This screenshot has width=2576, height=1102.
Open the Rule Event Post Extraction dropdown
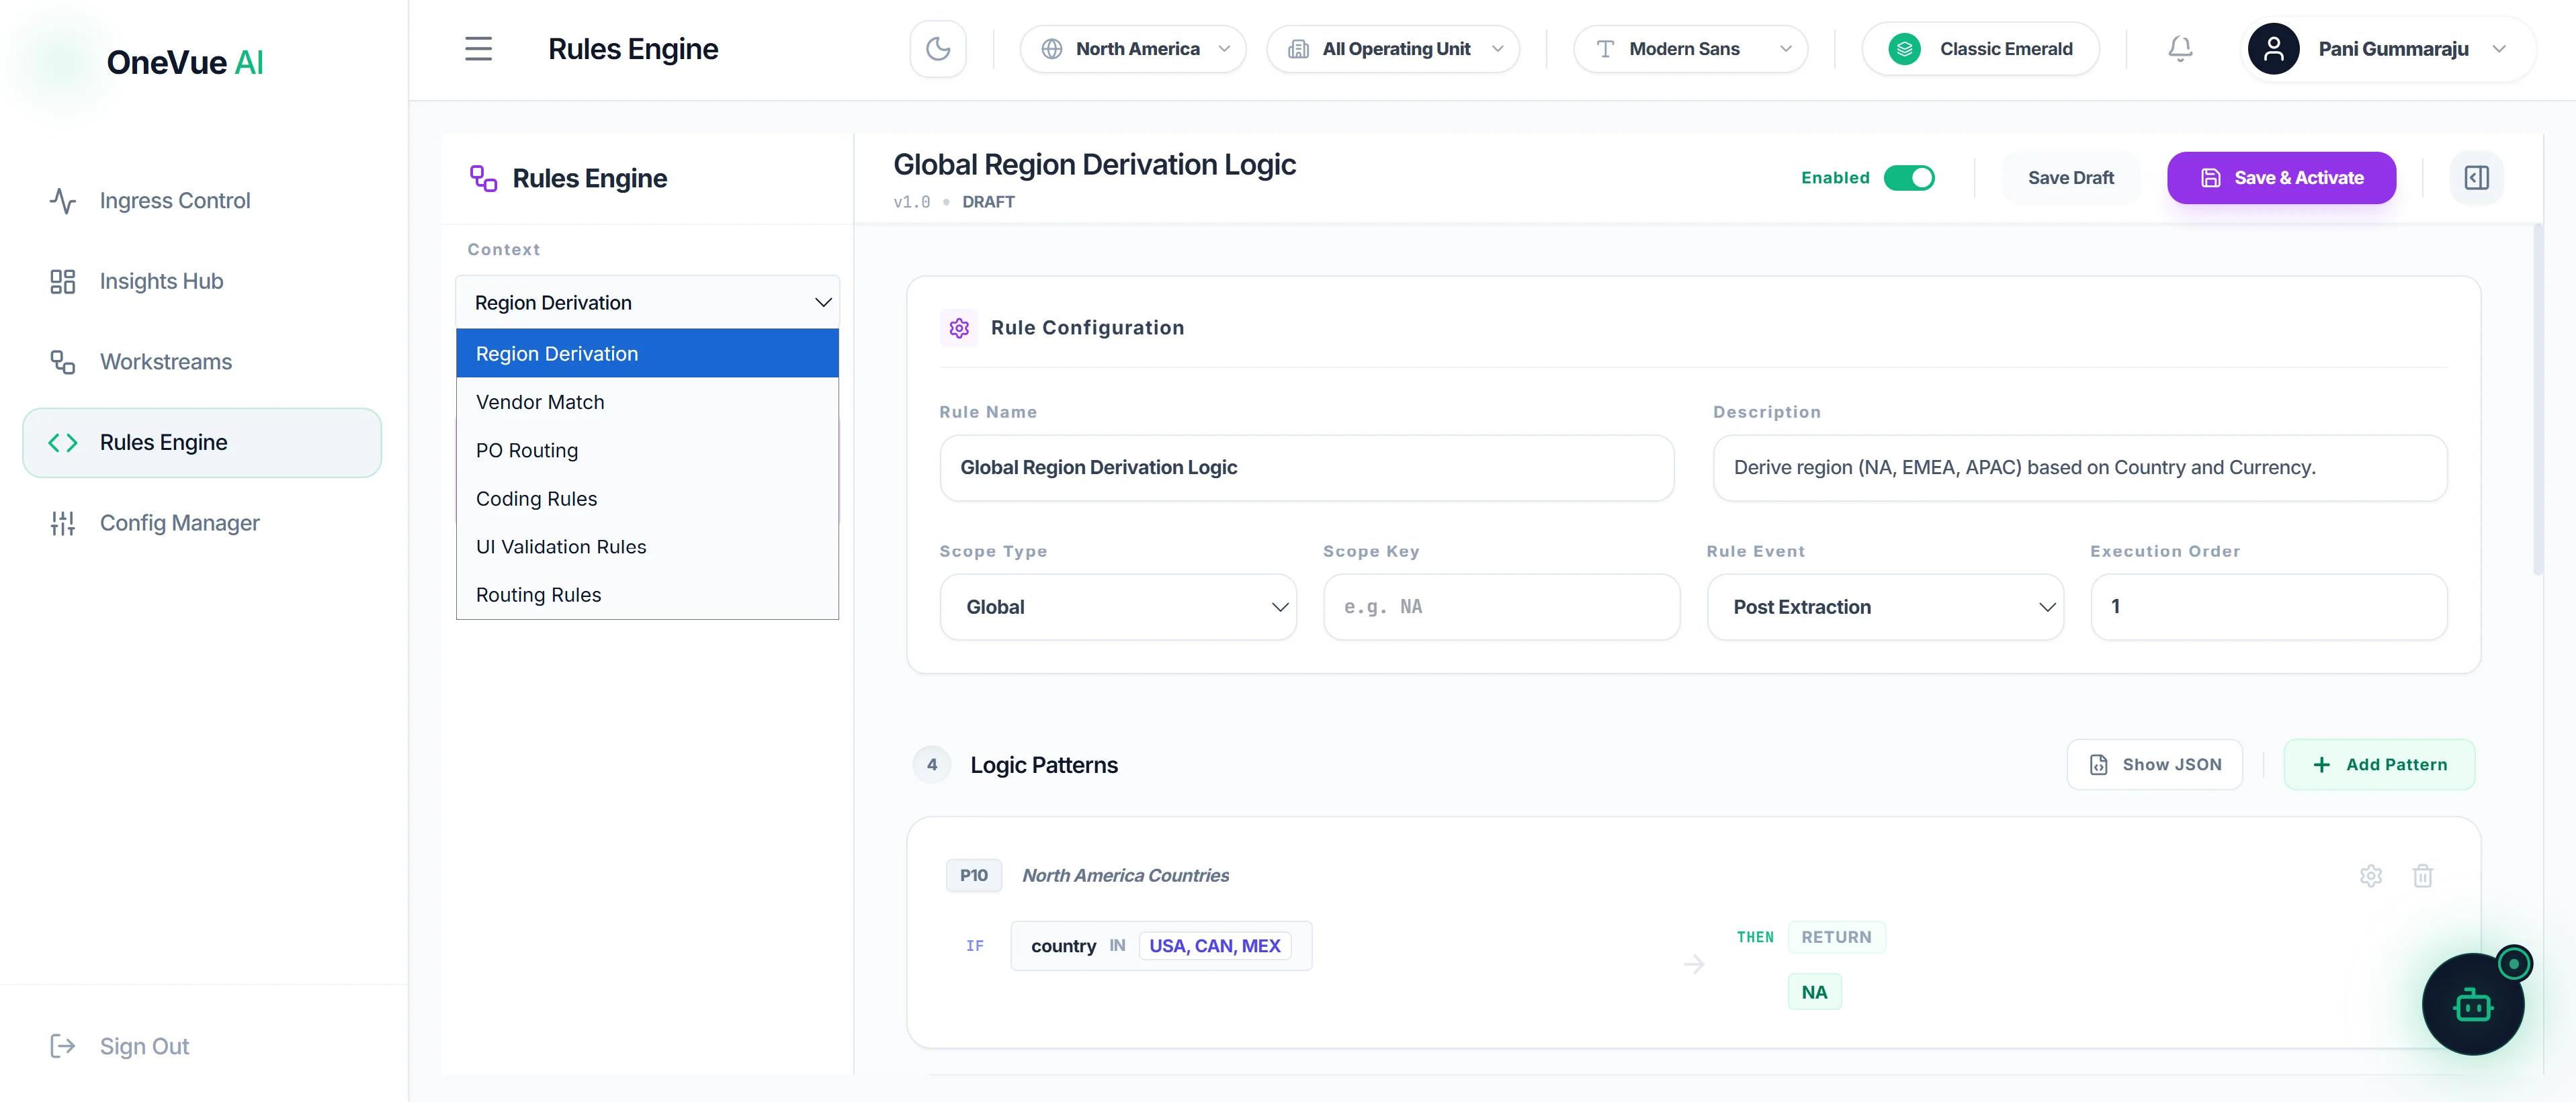tap(1885, 606)
